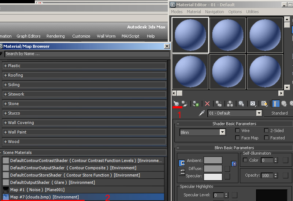293x201 pixels.
Task: Open the Options menu
Action: 235,12
